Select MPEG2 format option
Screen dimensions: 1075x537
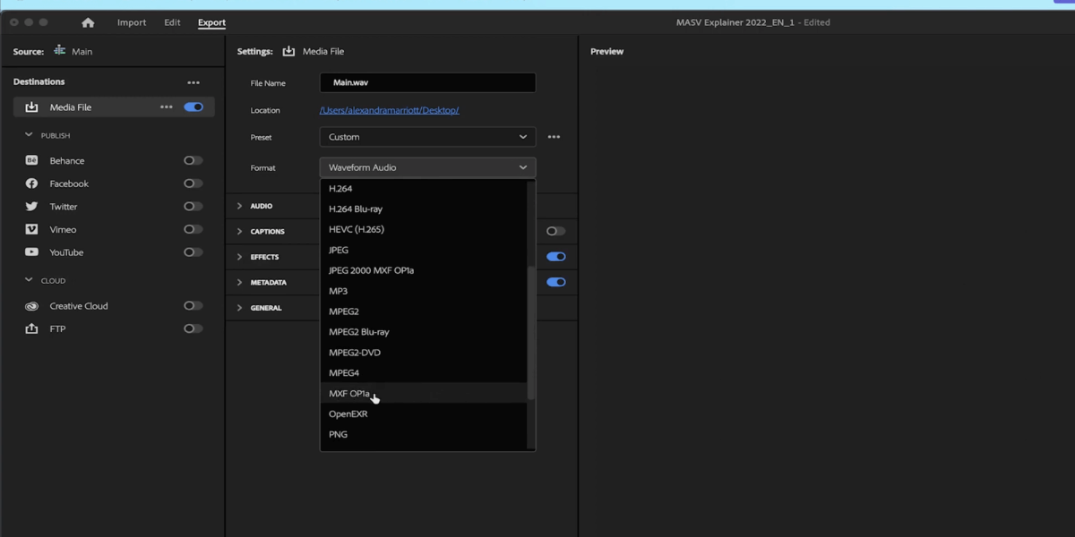(423, 311)
